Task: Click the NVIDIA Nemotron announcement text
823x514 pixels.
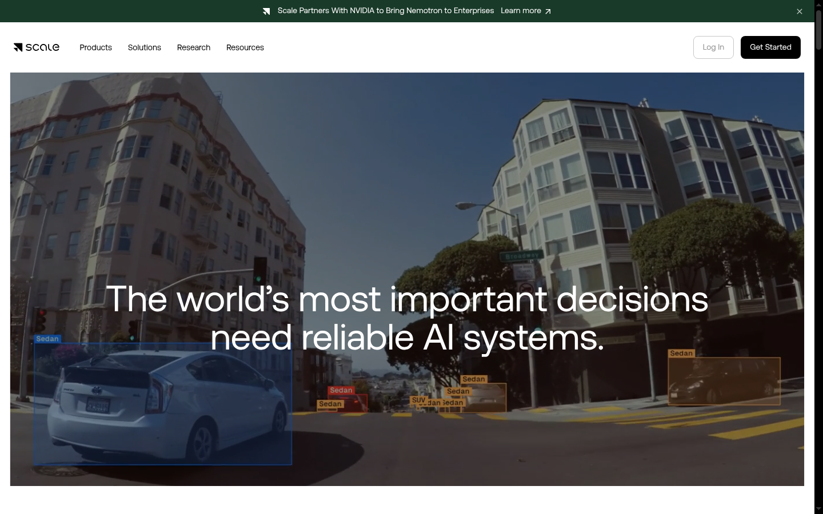Action: (386, 11)
